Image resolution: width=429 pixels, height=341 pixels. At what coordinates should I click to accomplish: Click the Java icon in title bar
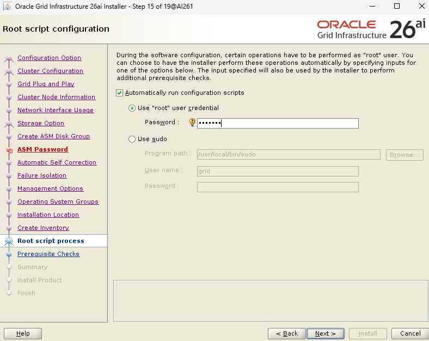pyautogui.click(x=7, y=7)
